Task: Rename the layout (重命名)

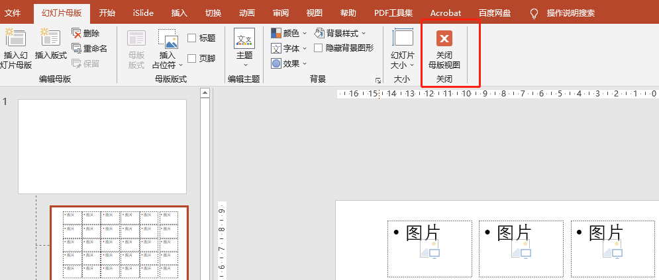Action: pos(89,48)
